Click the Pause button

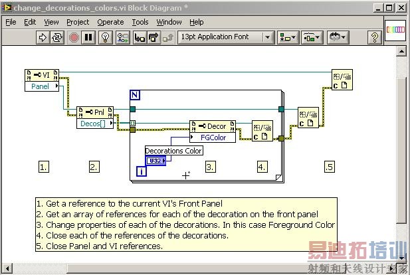88,38
